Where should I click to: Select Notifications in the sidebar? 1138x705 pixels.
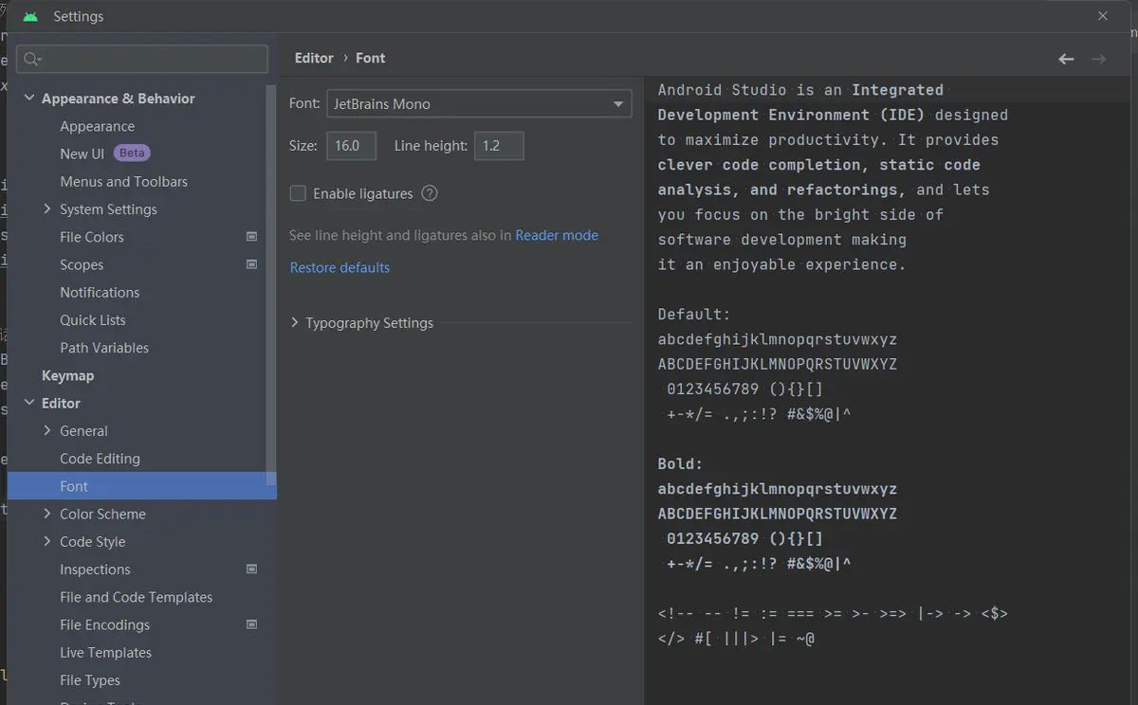99,292
